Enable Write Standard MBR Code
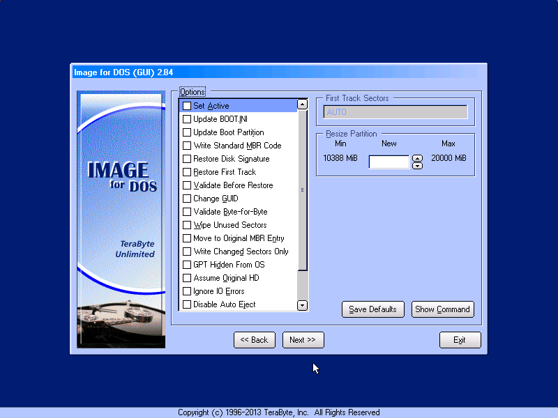The image size is (558, 418). (x=187, y=146)
